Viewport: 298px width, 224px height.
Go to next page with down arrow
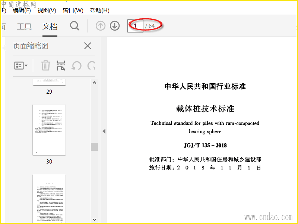115,26
